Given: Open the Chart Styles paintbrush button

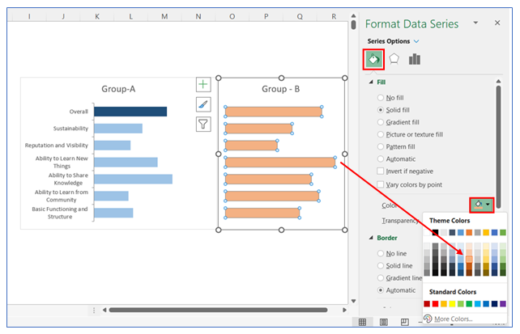Looking at the screenshot, I should point(203,104).
